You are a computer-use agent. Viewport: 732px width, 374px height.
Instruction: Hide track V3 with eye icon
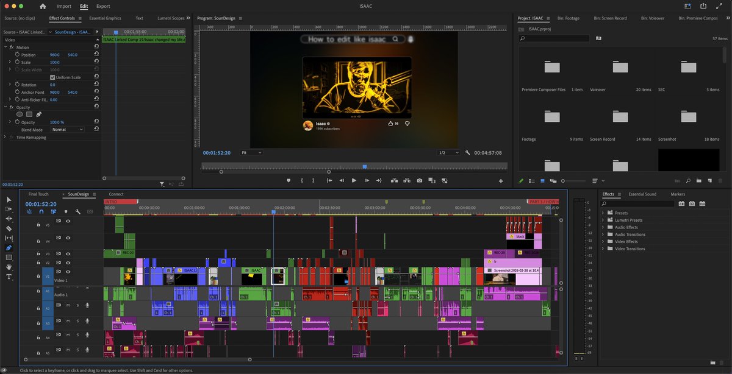tap(68, 253)
